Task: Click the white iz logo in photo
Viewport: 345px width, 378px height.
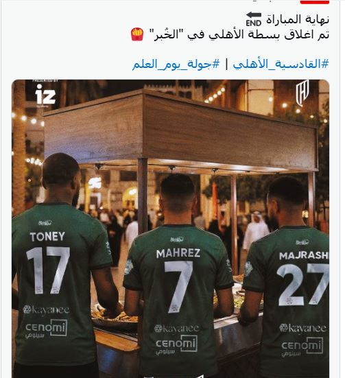Action: [x=45, y=95]
